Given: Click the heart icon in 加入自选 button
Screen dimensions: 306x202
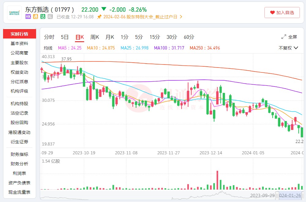Looking at the screenshot, I should point(272,13).
